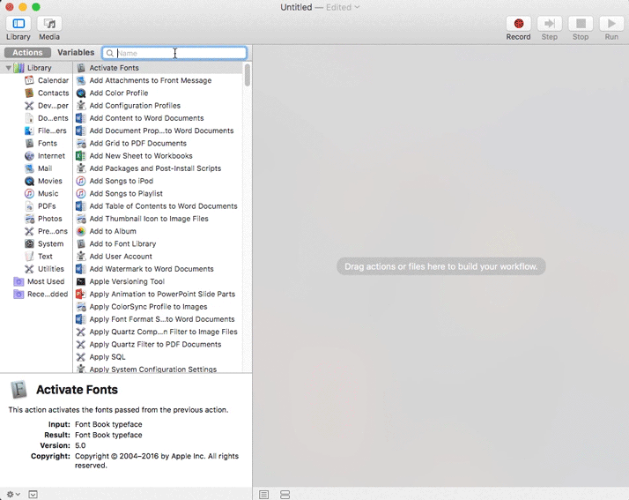Select the Add to Album action
629x500 pixels.
pyautogui.click(x=159, y=231)
